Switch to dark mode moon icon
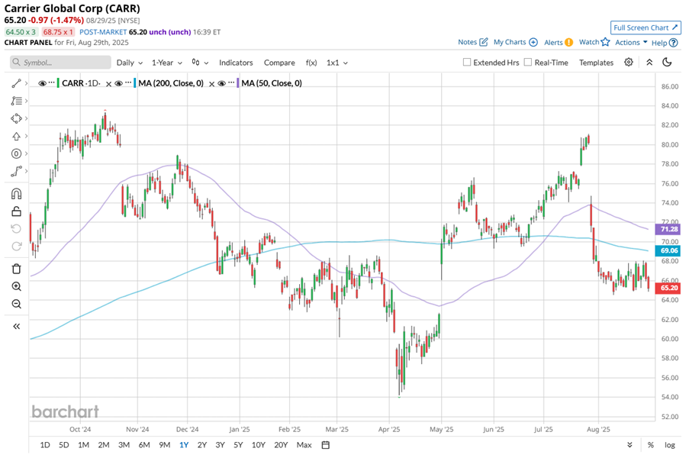 point(667,62)
